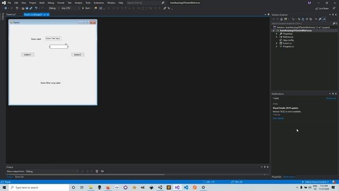The image size is (339, 191).
Task: Open the Show output from dropdown
Action: (52, 171)
